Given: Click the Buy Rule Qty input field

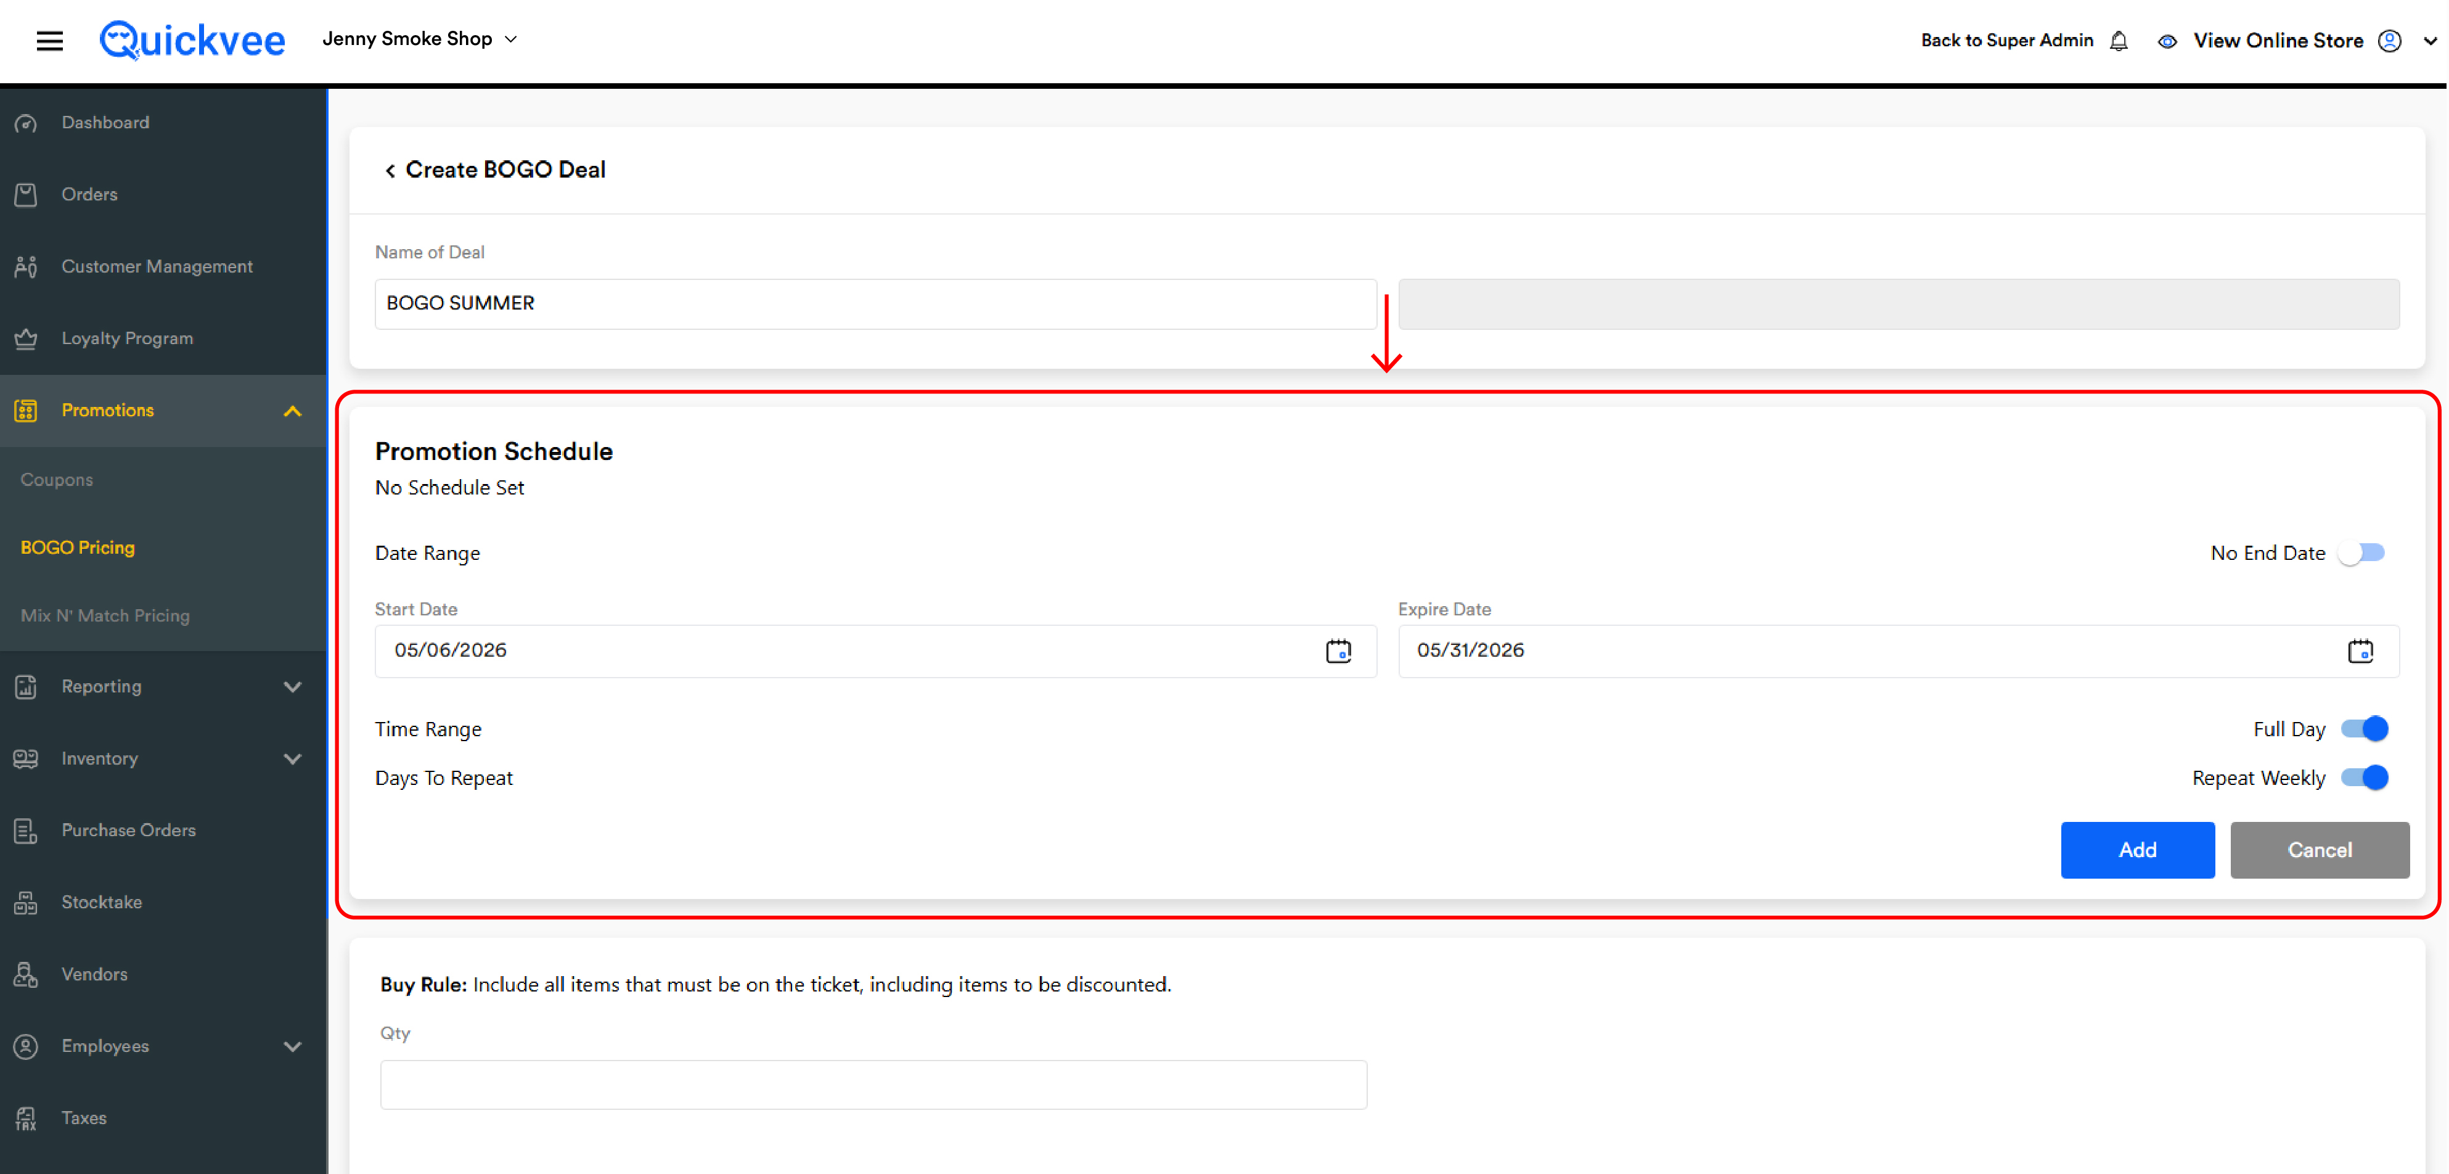Looking at the screenshot, I should tap(873, 1085).
